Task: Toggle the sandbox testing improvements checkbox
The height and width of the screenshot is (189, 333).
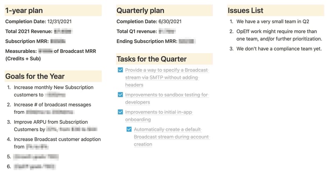Action: coord(120,95)
